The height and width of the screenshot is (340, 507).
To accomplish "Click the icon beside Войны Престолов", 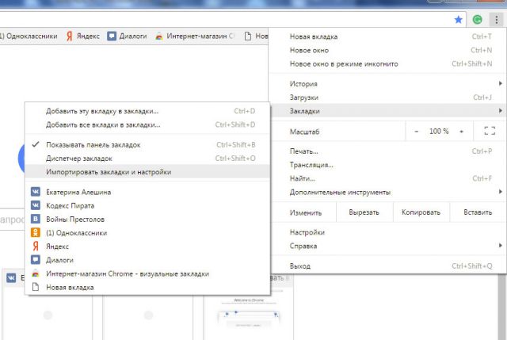I will point(36,219).
